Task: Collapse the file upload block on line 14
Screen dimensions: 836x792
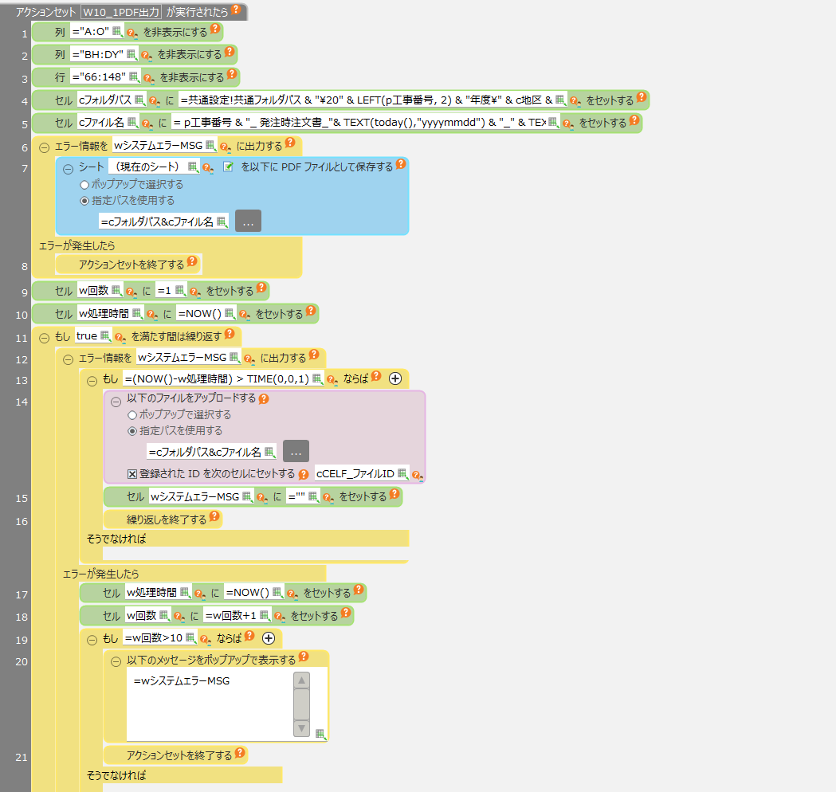Action: click(x=116, y=402)
